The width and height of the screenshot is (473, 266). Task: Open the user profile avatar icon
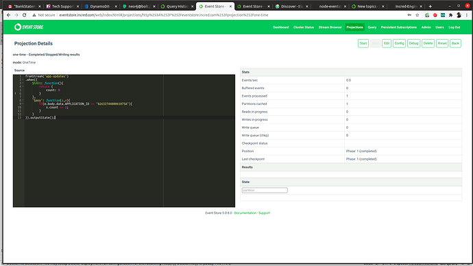tap(459, 15)
